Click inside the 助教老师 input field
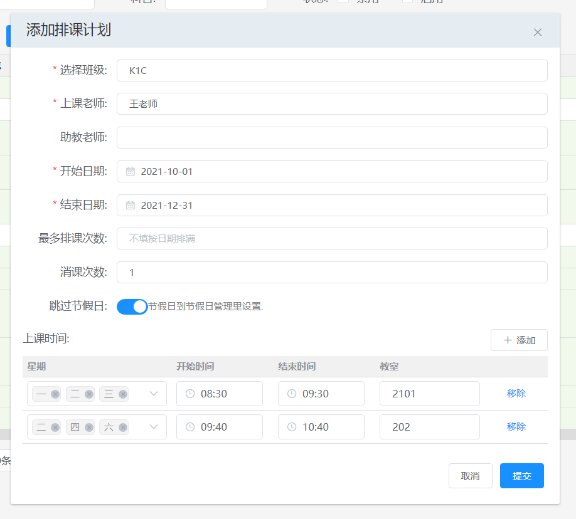Viewport: 576px width, 519px height. click(x=331, y=137)
